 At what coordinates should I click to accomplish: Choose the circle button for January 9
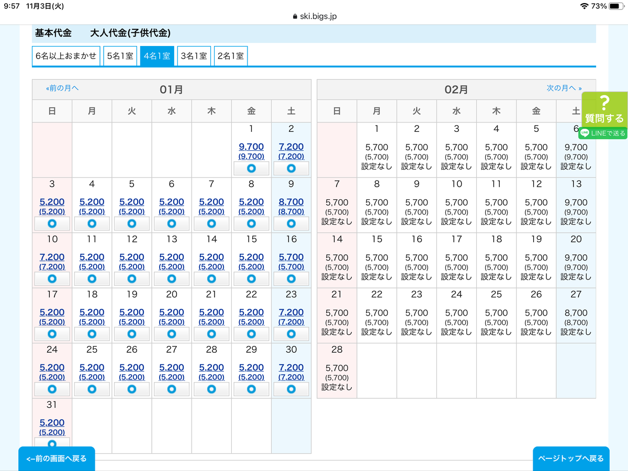(291, 223)
